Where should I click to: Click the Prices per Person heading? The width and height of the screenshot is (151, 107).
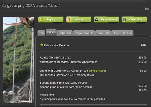coord(56,45)
